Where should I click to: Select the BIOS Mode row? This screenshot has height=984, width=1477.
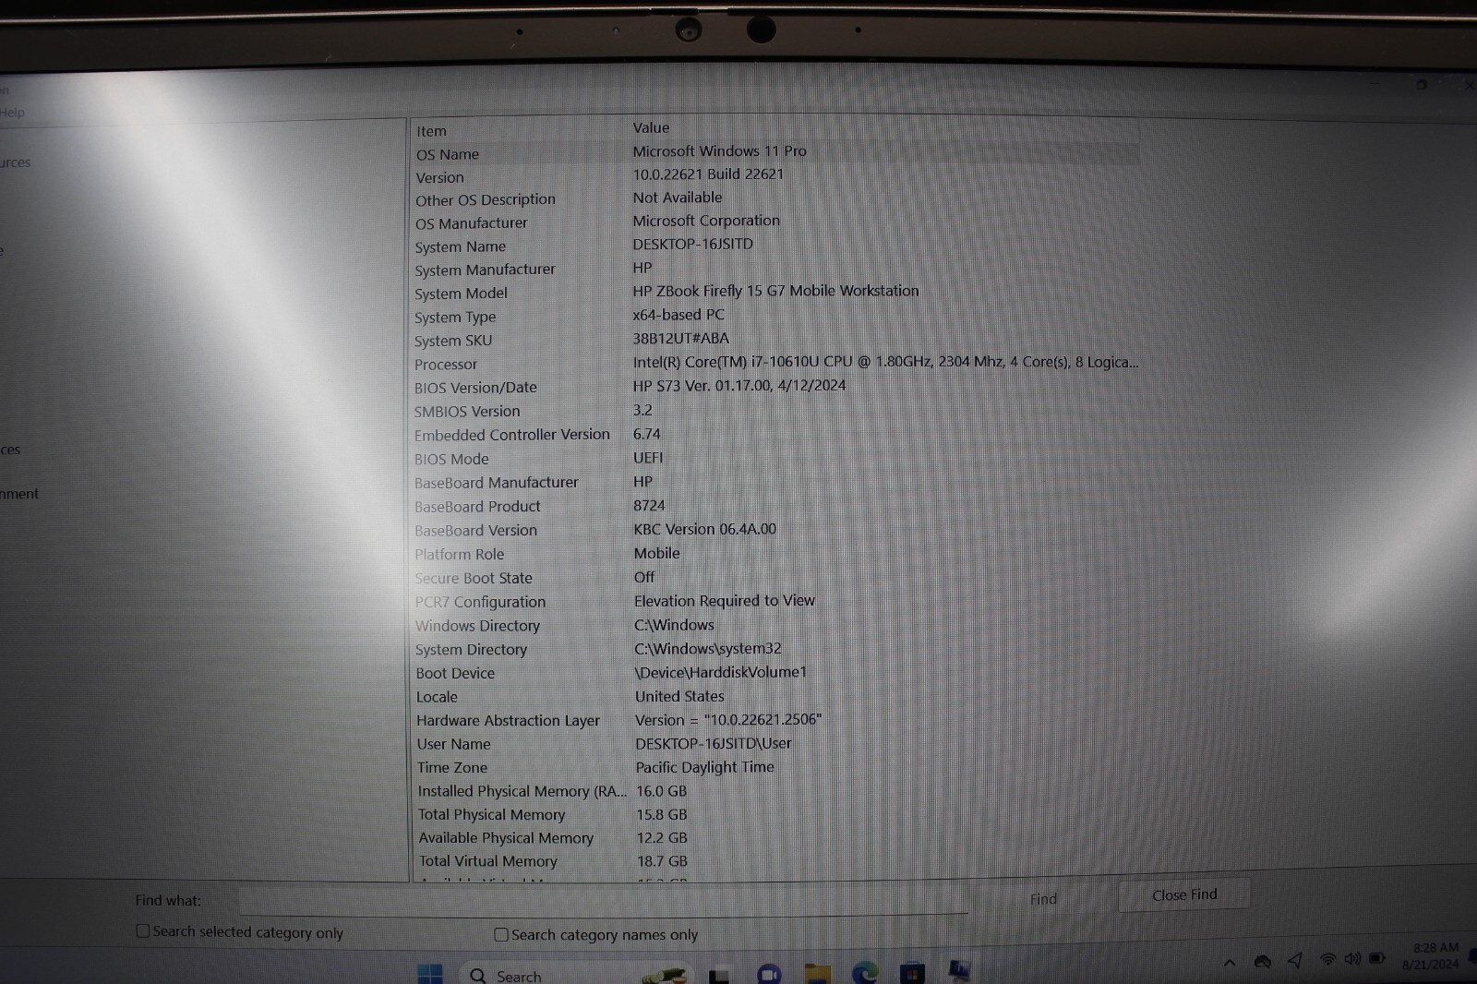(x=775, y=459)
